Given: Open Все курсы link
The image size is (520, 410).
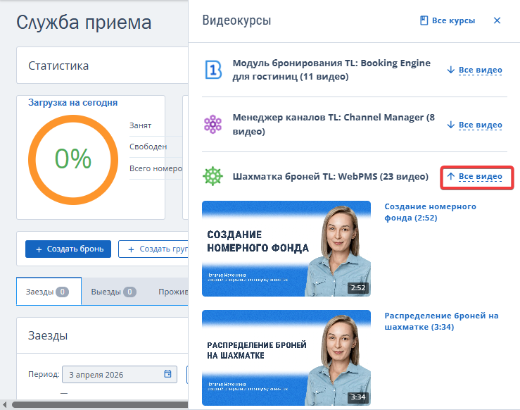Looking at the screenshot, I should [448, 20].
